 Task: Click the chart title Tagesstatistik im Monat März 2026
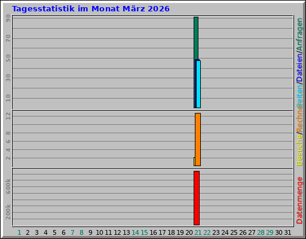click(x=91, y=9)
